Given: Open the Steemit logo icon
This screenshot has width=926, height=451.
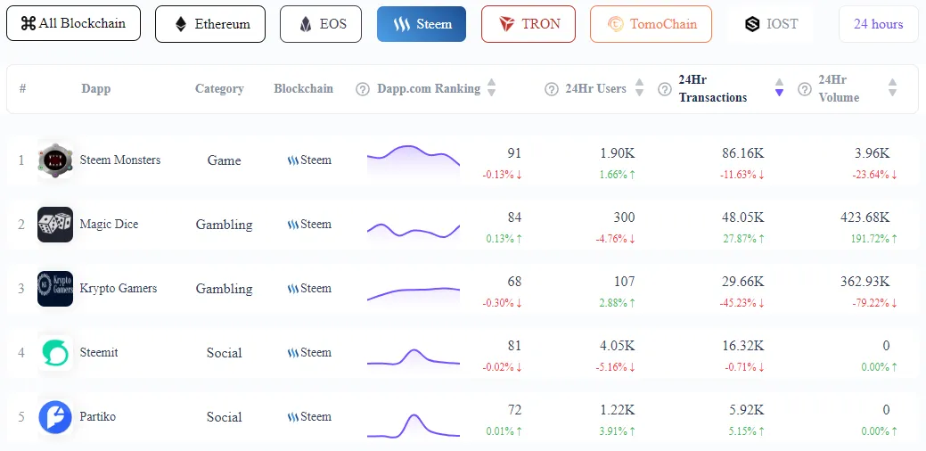Looking at the screenshot, I should coord(55,353).
